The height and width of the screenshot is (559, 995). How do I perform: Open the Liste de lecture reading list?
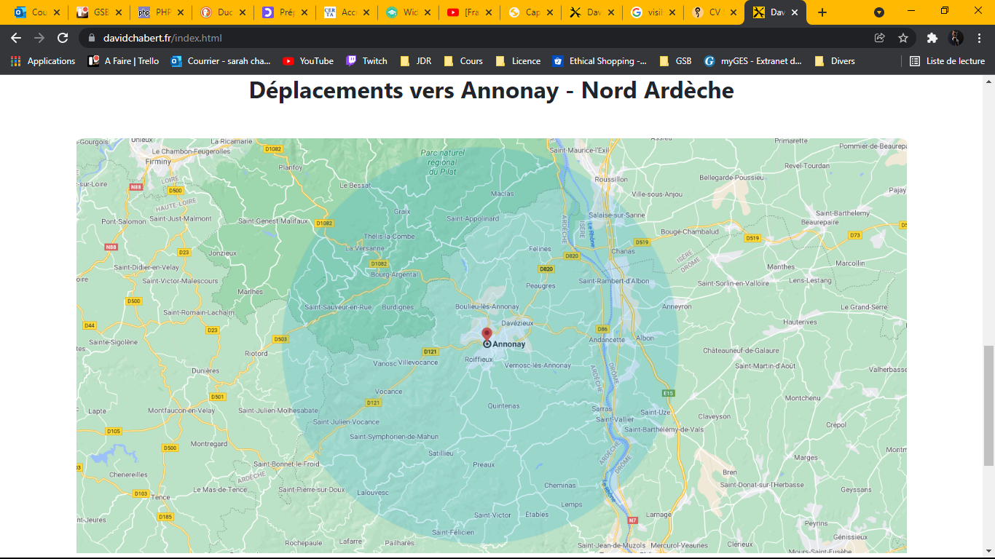[948, 61]
